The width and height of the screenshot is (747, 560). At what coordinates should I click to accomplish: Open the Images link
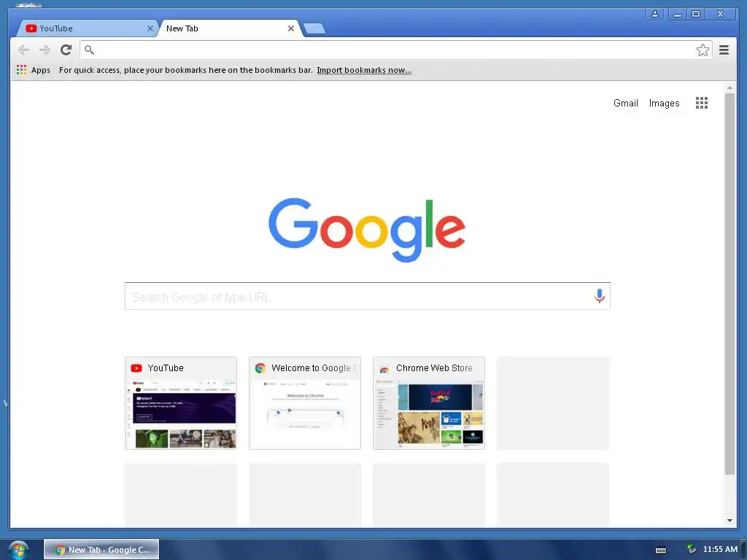664,103
